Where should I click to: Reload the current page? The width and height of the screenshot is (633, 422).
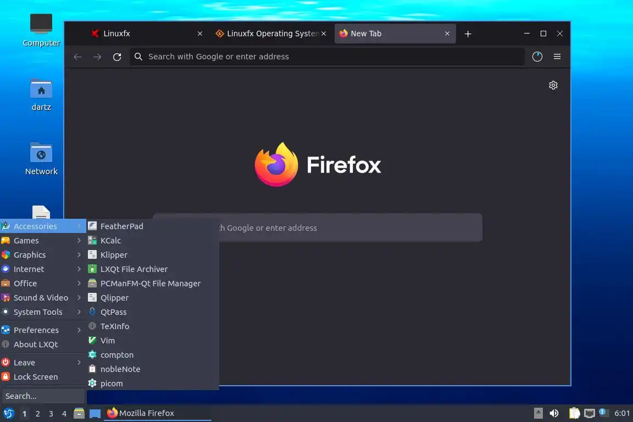[x=117, y=57]
